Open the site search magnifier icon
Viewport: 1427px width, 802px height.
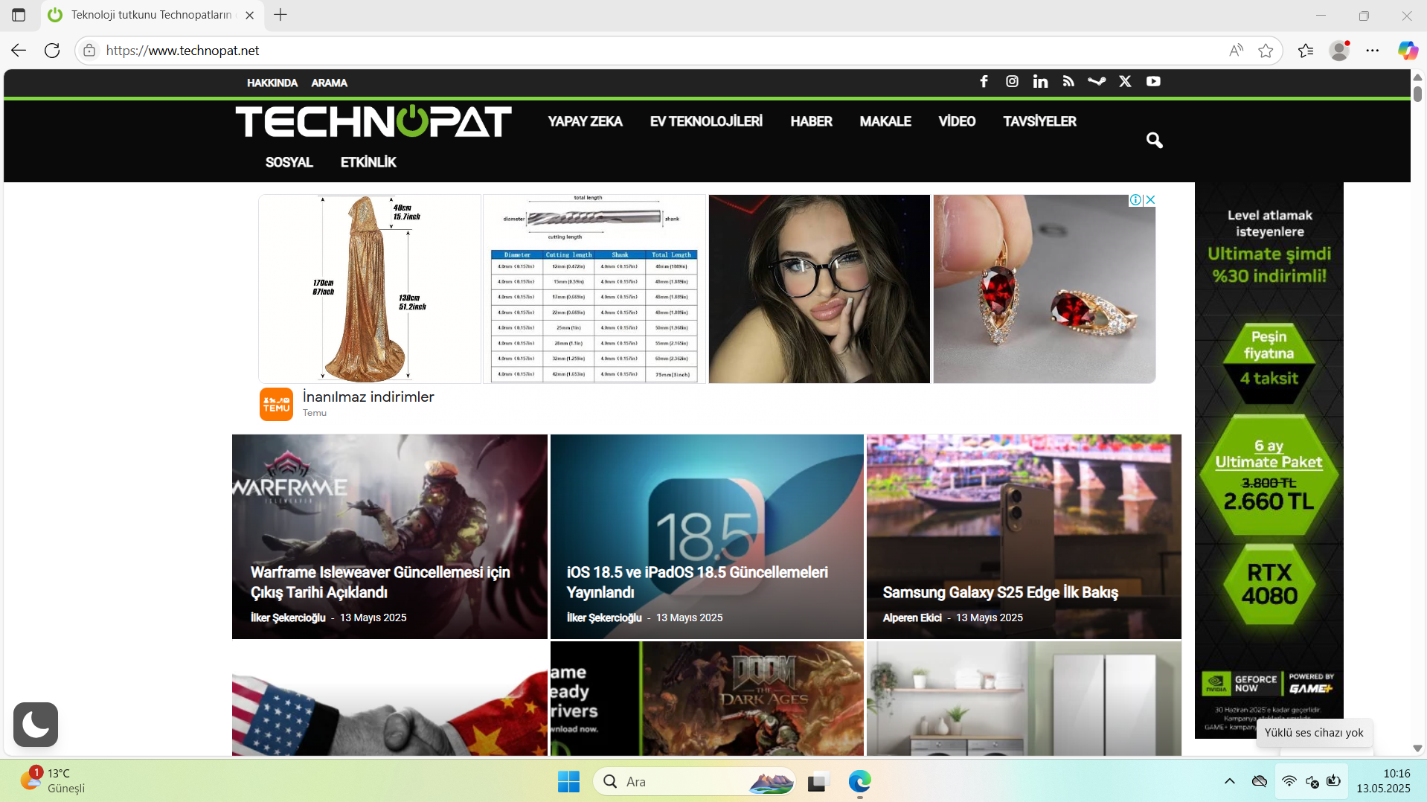pos(1154,140)
